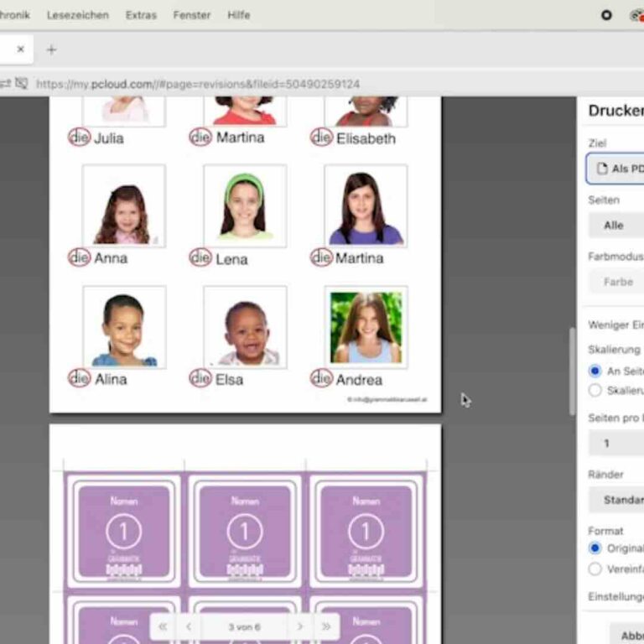Screen dimensions: 644x644
Task: Click the circled 'die' next to Elisabeth
Action: 322,138
